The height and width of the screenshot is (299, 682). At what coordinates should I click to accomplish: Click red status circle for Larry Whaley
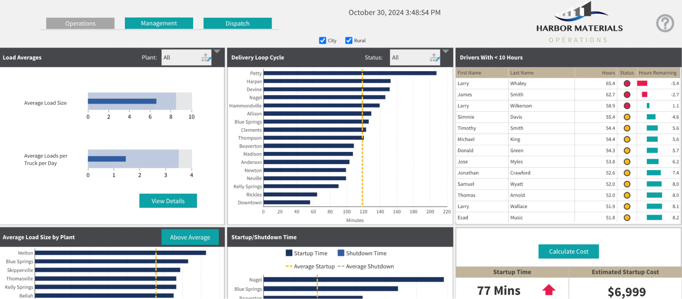pyautogui.click(x=627, y=83)
